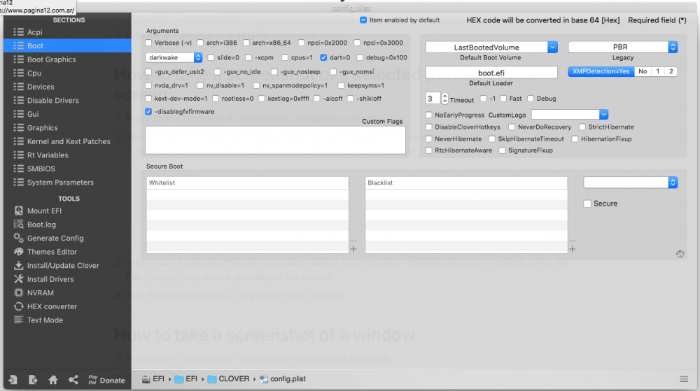Image resolution: width=700 pixels, height=391 pixels.
Task: Open the Install/Update Clover tool
Action: pyautogui.click(x=62, y=266)
